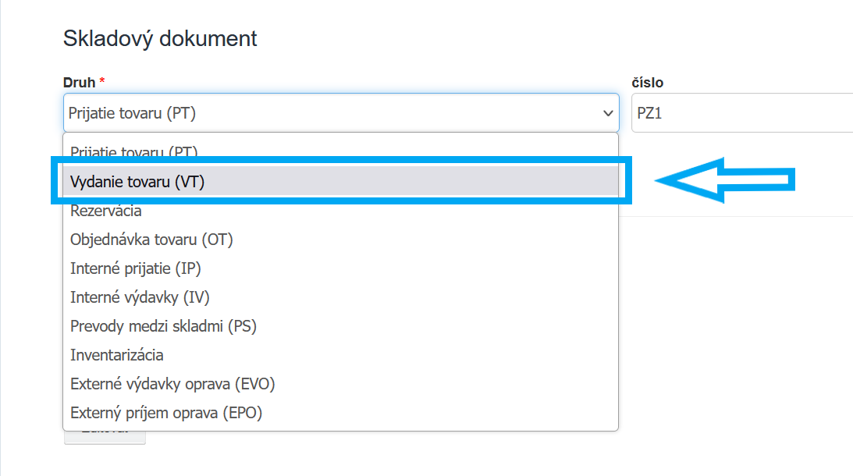
Task: Click the blue highlight frame border
Action: [628, 181]
